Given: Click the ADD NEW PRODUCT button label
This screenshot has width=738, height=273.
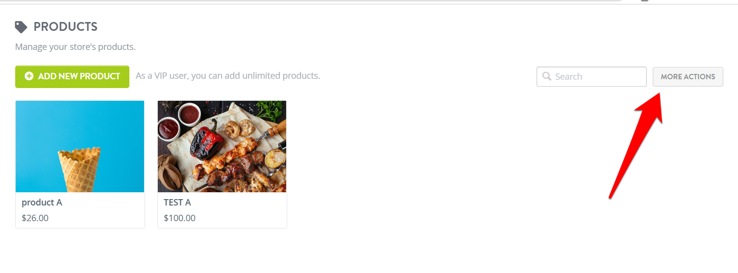Looking at the screenshot, I should (79, 76).
